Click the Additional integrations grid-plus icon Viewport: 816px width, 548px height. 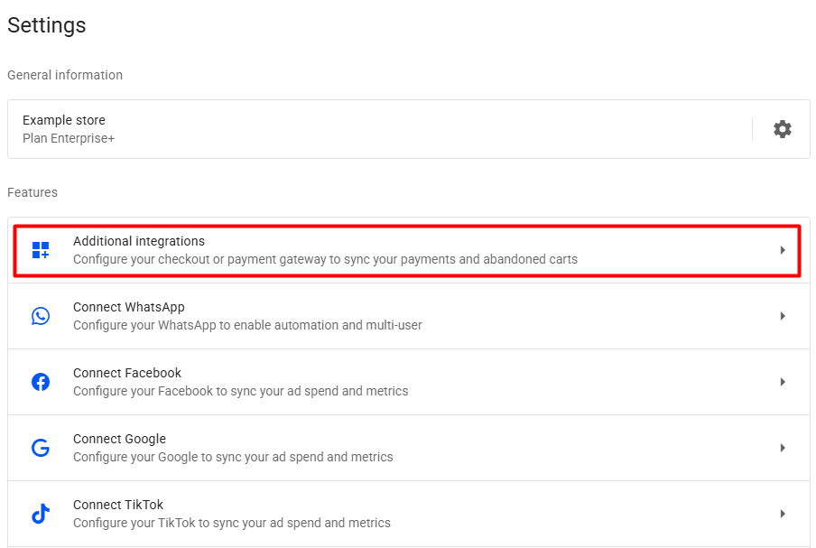(41, 250)
